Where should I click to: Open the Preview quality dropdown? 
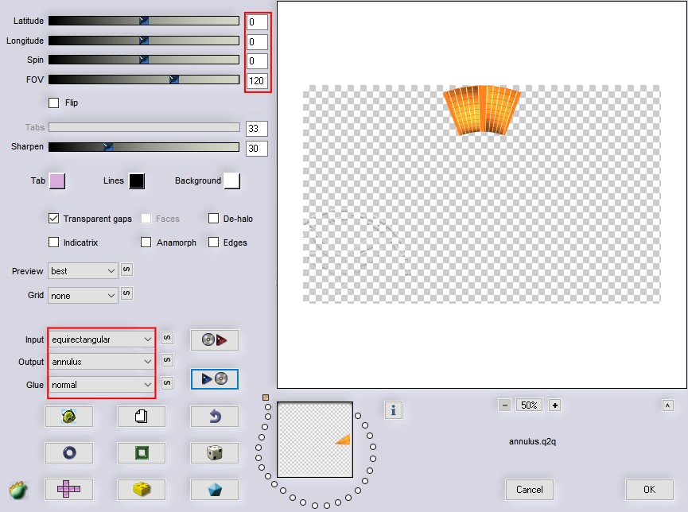tap(83, 271)
